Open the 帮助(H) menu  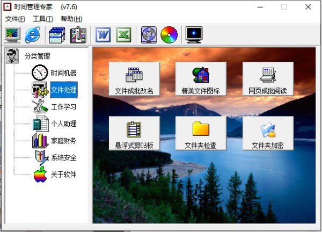pyautogui.click(x=71, y=19)
